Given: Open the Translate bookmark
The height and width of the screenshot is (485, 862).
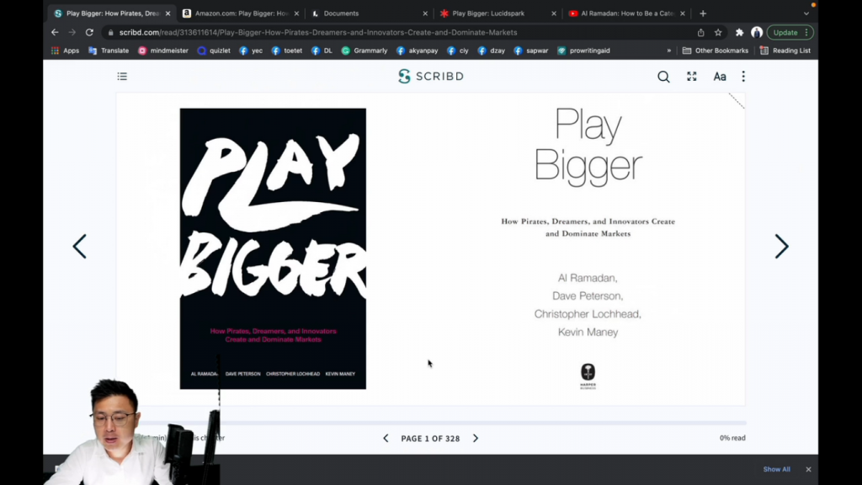Looking at the screenshot, I should click(x=109, y=51).
